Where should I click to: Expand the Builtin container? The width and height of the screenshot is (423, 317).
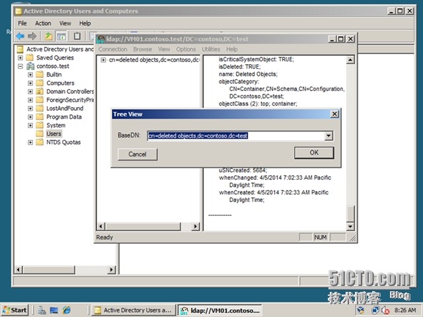(x=30, y=75)
